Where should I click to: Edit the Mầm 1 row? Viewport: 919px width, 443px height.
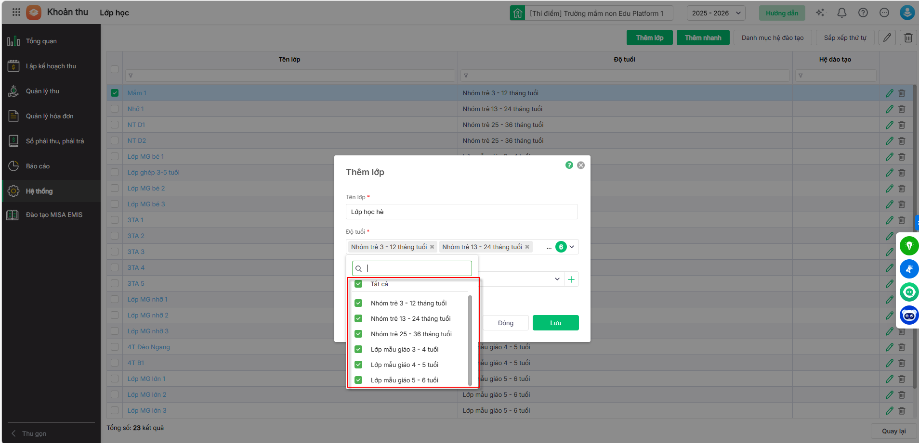890,93
